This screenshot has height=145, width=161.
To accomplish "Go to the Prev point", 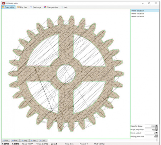I will pyautogui.click(x=15, y=140).
